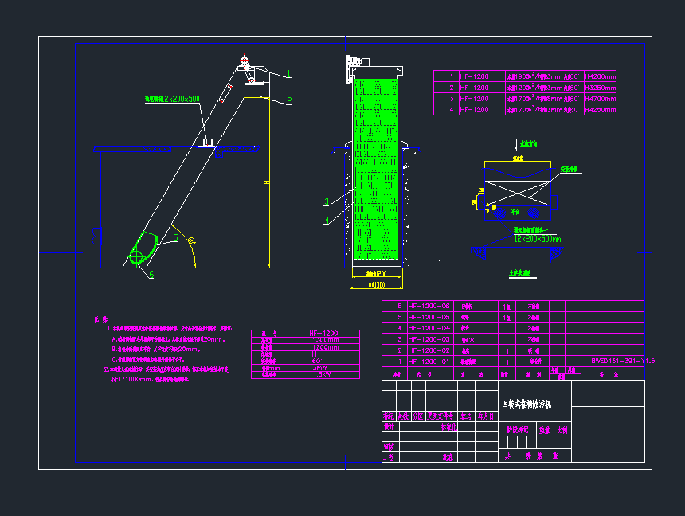The image size is (685, 516).
Task: Select callout balloon 2 below balloon 1
Action: [289, 100]
